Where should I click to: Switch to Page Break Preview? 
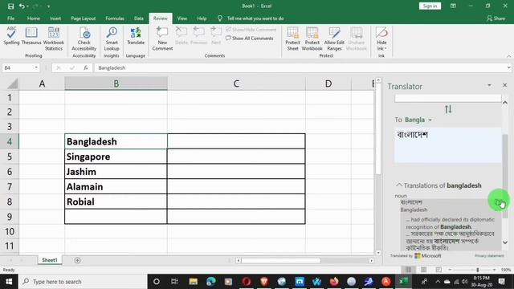[x=439, y=270]
